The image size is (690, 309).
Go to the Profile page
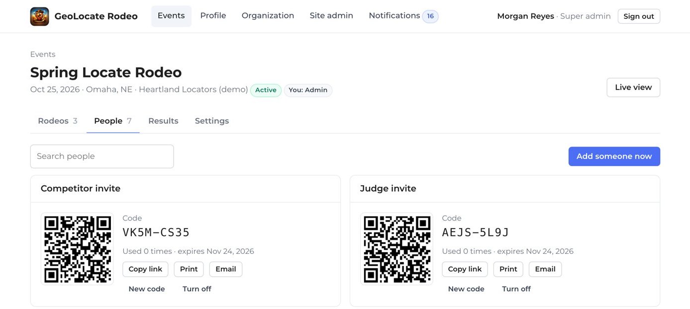[213, 16]
